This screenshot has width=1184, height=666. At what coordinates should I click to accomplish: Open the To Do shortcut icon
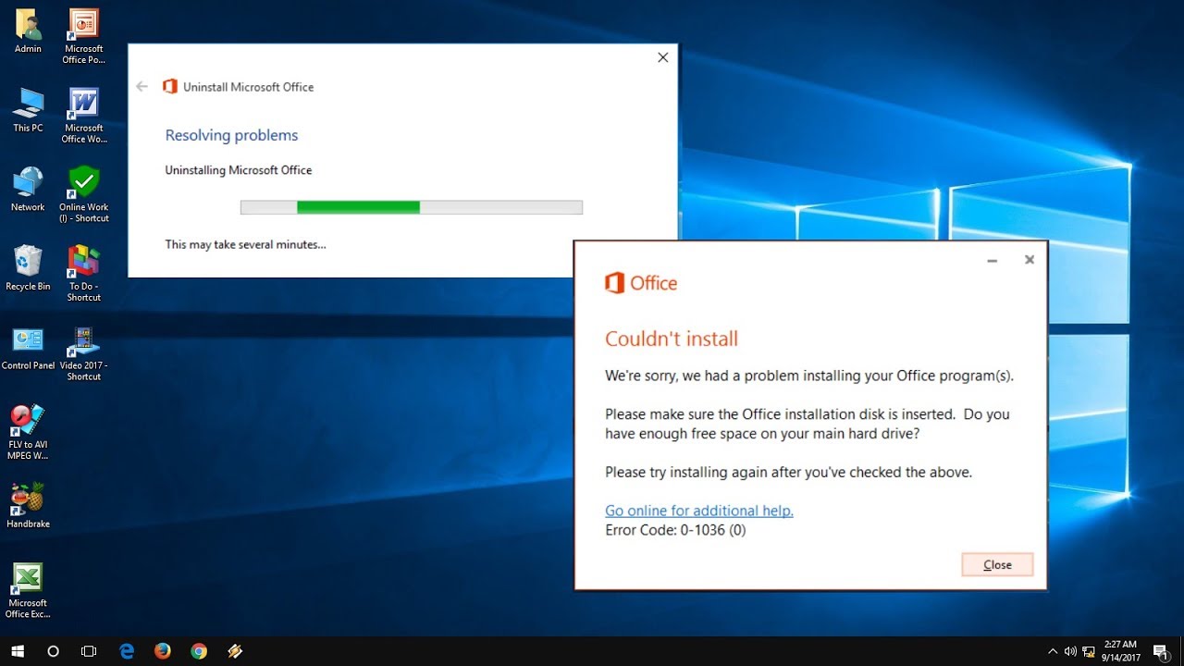(84, 274)
